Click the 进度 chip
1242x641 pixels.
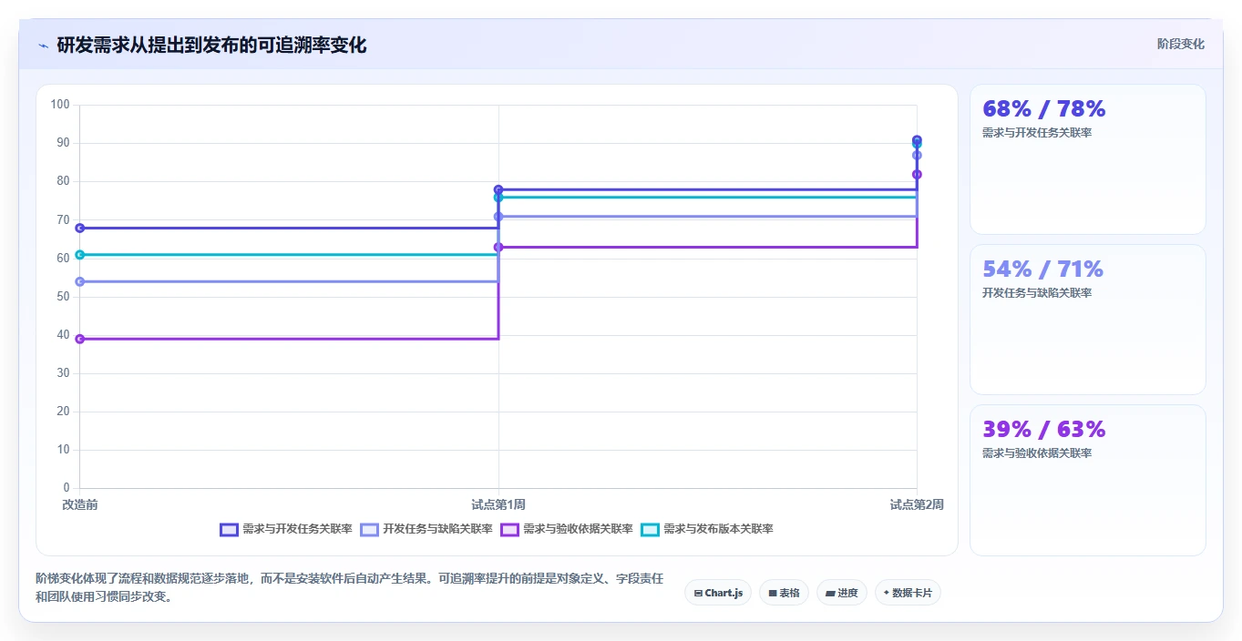pyautogui.click(x=842, y=593)
